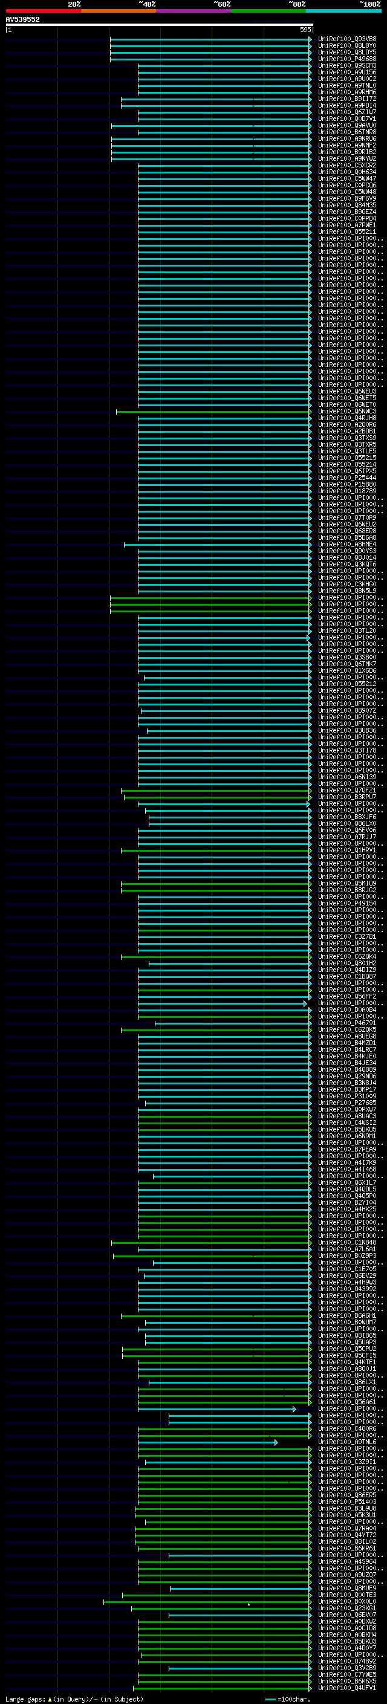Open the UniRef100_Q84M35 hit
Image resolution: width=387 pixels, height=1704 pixels.
point(347,205)
